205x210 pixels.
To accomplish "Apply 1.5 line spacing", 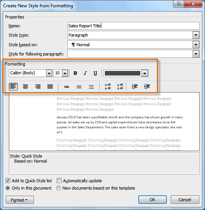I will (x=79, y=87).
